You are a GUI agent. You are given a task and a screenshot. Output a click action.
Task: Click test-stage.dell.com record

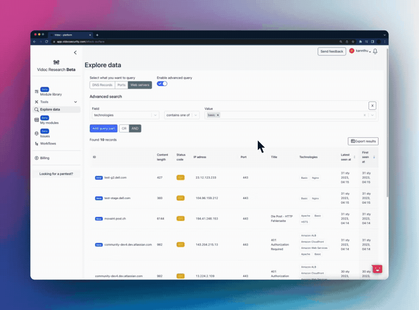tap(117, 198)
